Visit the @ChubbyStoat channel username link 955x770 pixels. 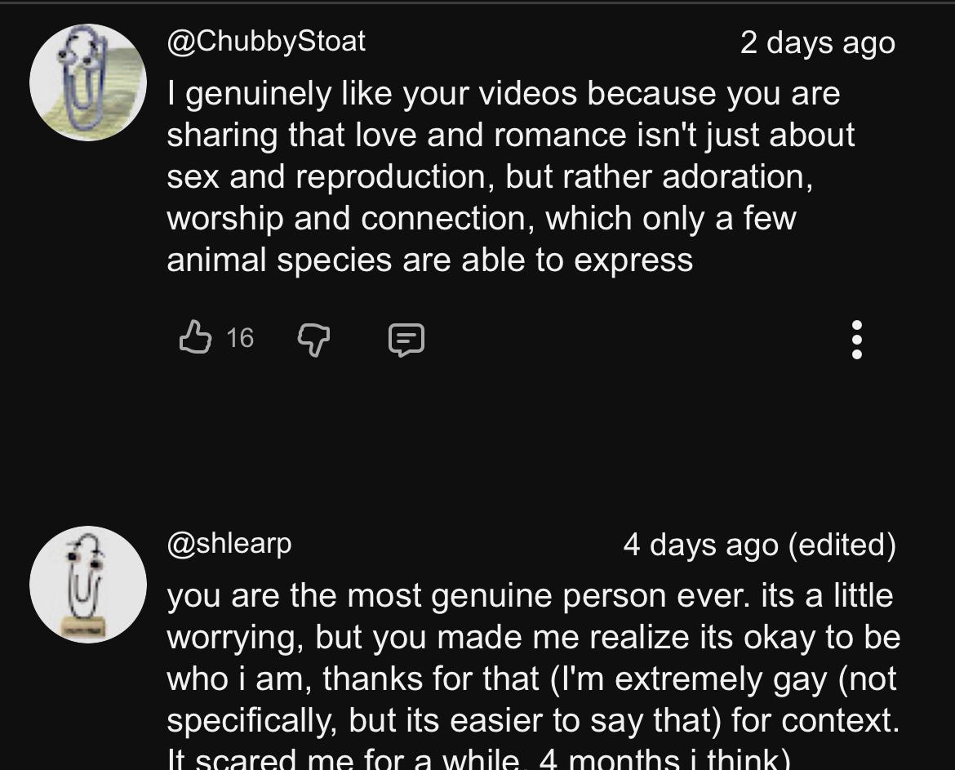click(266, 42)
